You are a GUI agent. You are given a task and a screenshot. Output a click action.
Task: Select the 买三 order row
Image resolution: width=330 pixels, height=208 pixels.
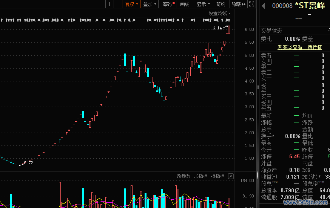click(x=295, y=96)
